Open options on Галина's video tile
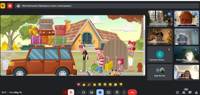 (x=195, y=14)
